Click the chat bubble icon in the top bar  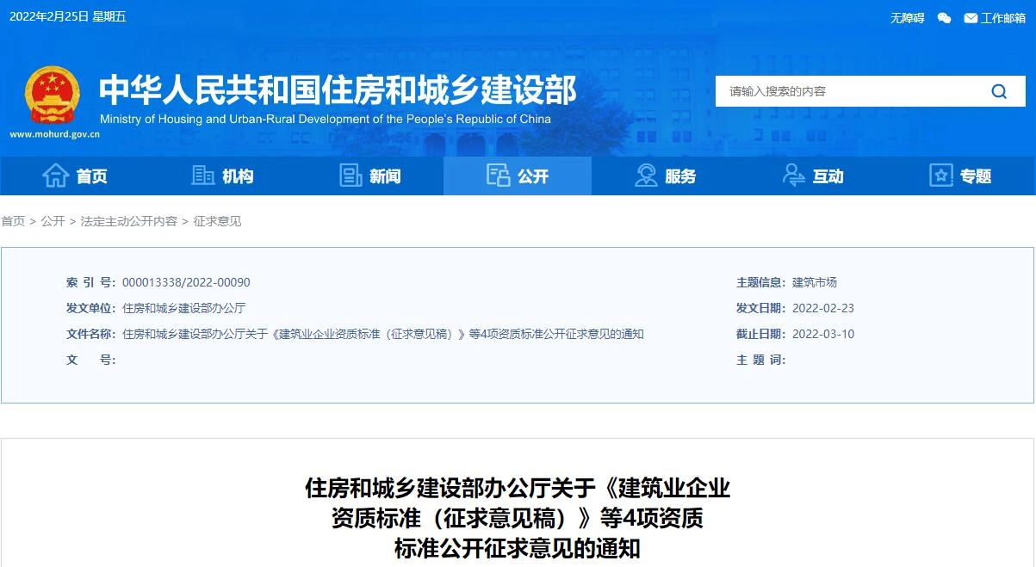coord(944,16)
